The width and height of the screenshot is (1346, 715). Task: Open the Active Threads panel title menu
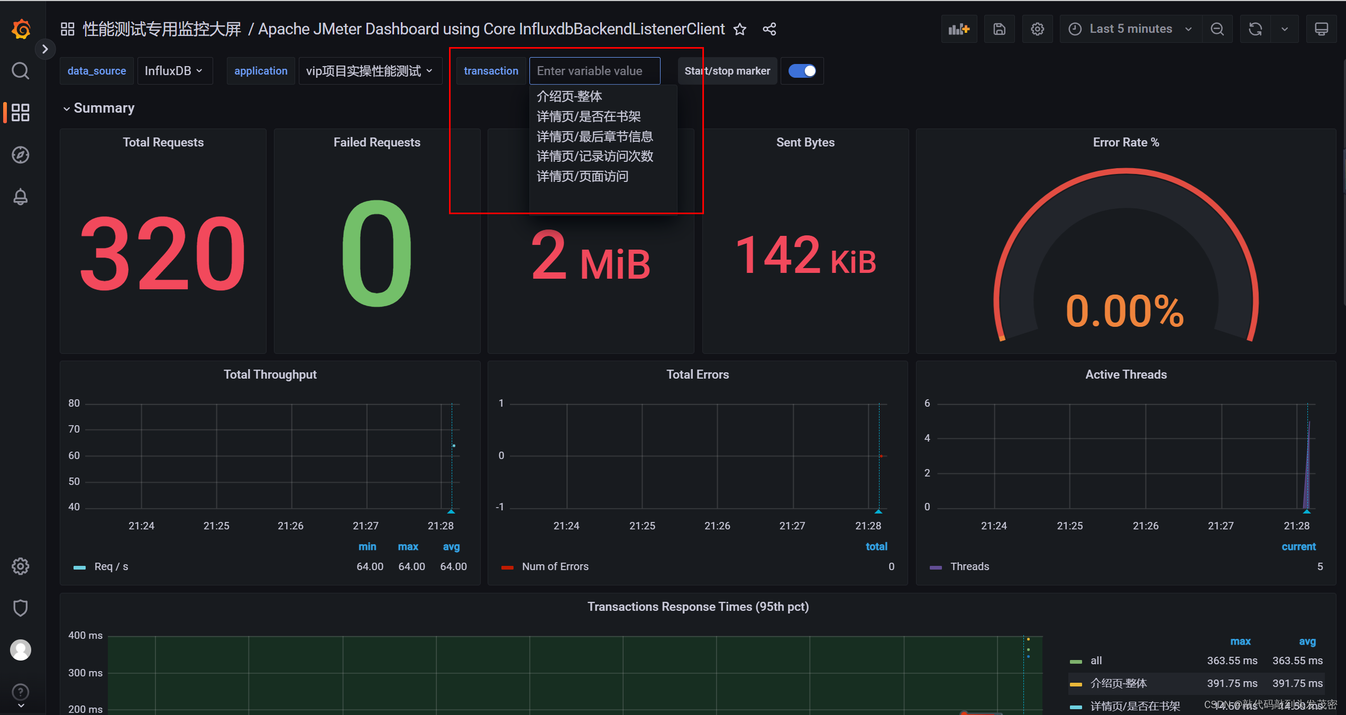(x=1126, y=374)
